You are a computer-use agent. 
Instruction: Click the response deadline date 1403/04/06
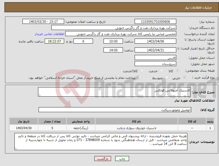(x=155, y=41)
